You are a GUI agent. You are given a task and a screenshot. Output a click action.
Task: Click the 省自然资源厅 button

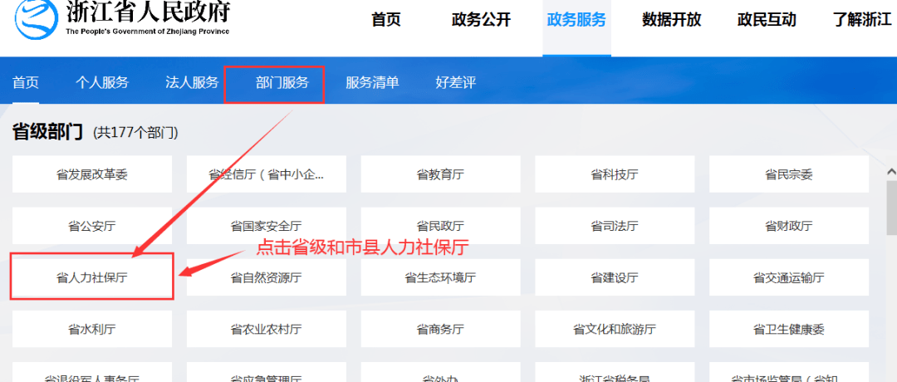click(x=266, y=277)
